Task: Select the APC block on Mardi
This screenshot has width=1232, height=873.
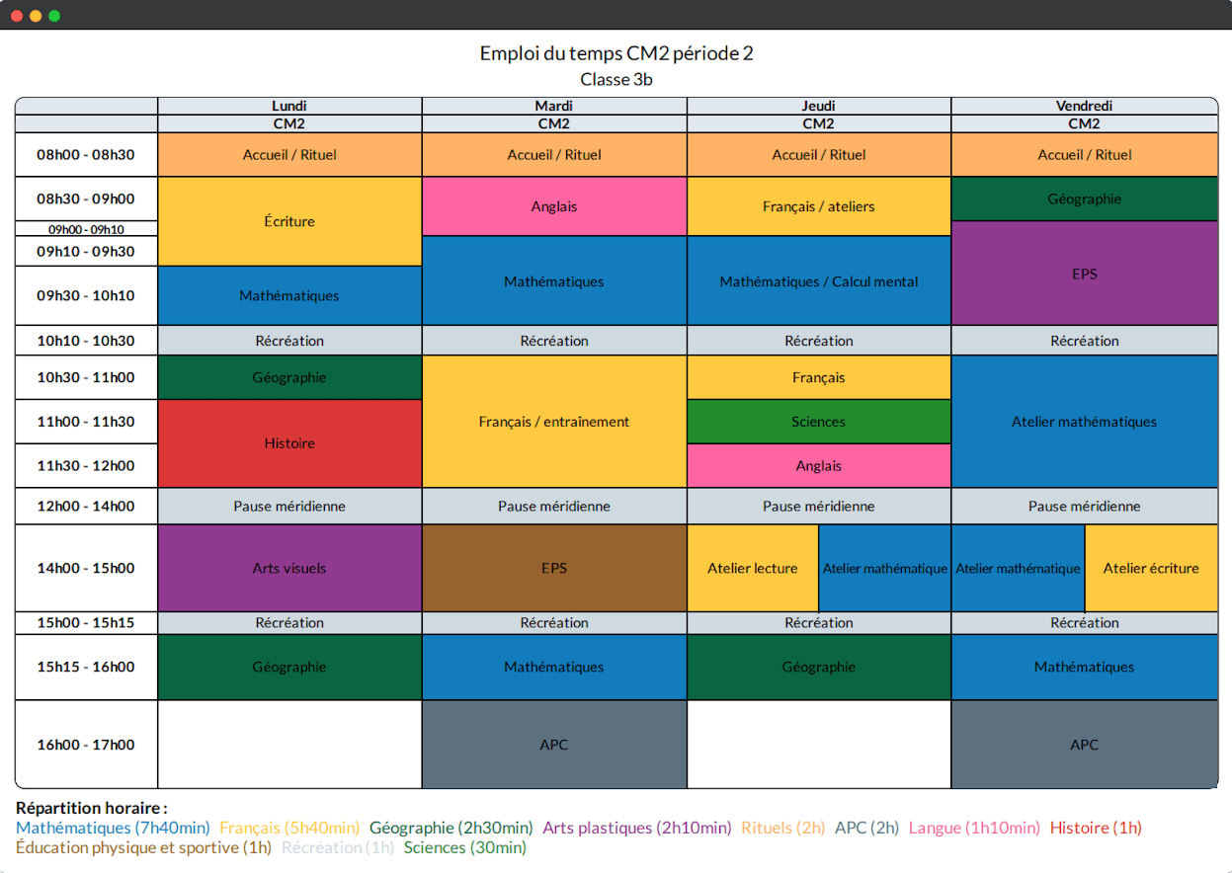Action: (x=553, y=745)
